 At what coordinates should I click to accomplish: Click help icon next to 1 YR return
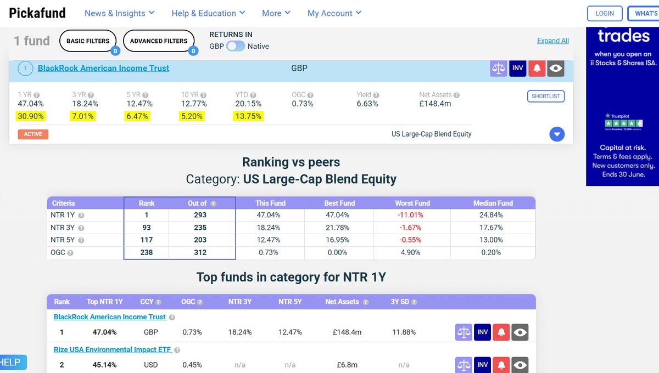click(37, 95)
